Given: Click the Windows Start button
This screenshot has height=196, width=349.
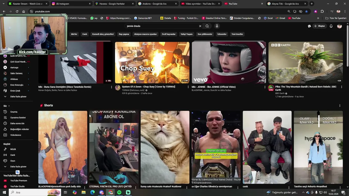Looking at the screenshot, I should click(4, 192).
